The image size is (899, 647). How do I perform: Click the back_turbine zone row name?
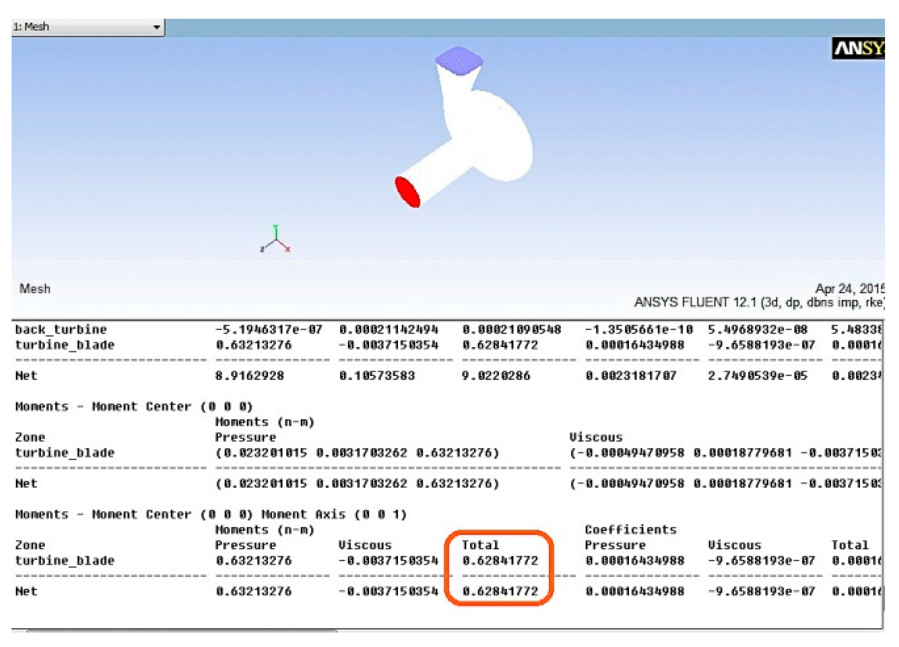pos(61,330)
